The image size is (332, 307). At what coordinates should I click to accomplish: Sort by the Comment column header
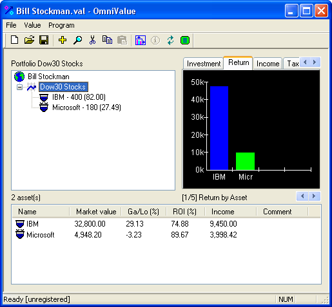pos(282,212)
